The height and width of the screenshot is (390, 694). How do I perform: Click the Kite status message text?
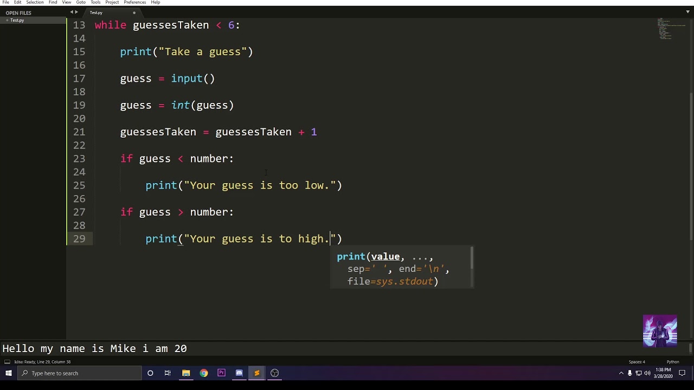pyautogui.click(x=42, y=362)
